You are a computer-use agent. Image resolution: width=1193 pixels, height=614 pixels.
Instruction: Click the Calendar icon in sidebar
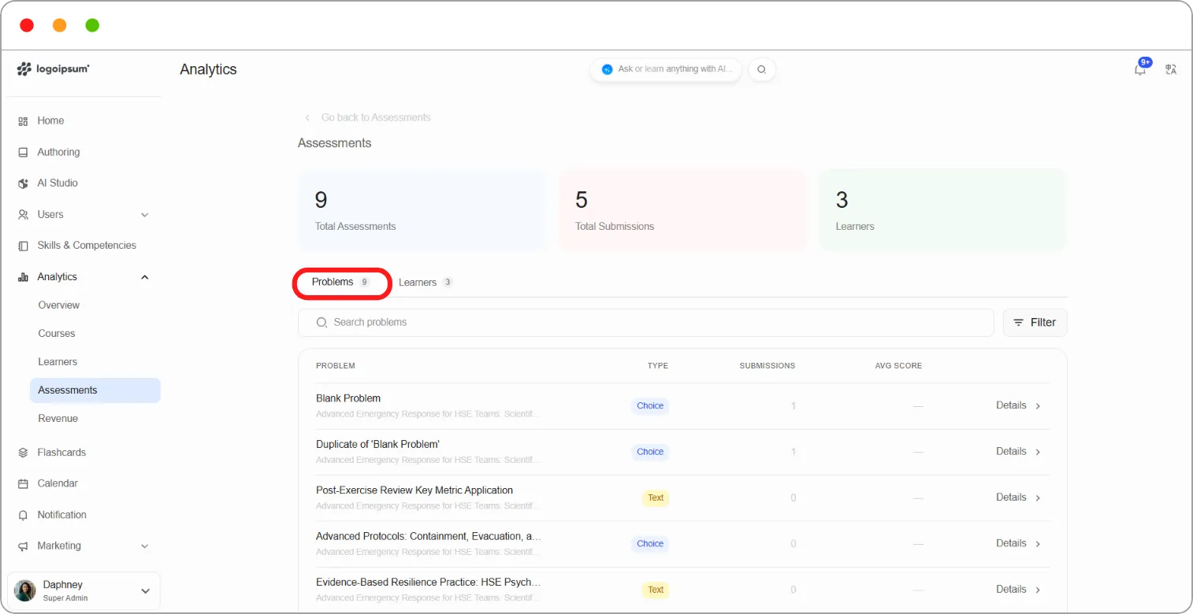point(23,483)
